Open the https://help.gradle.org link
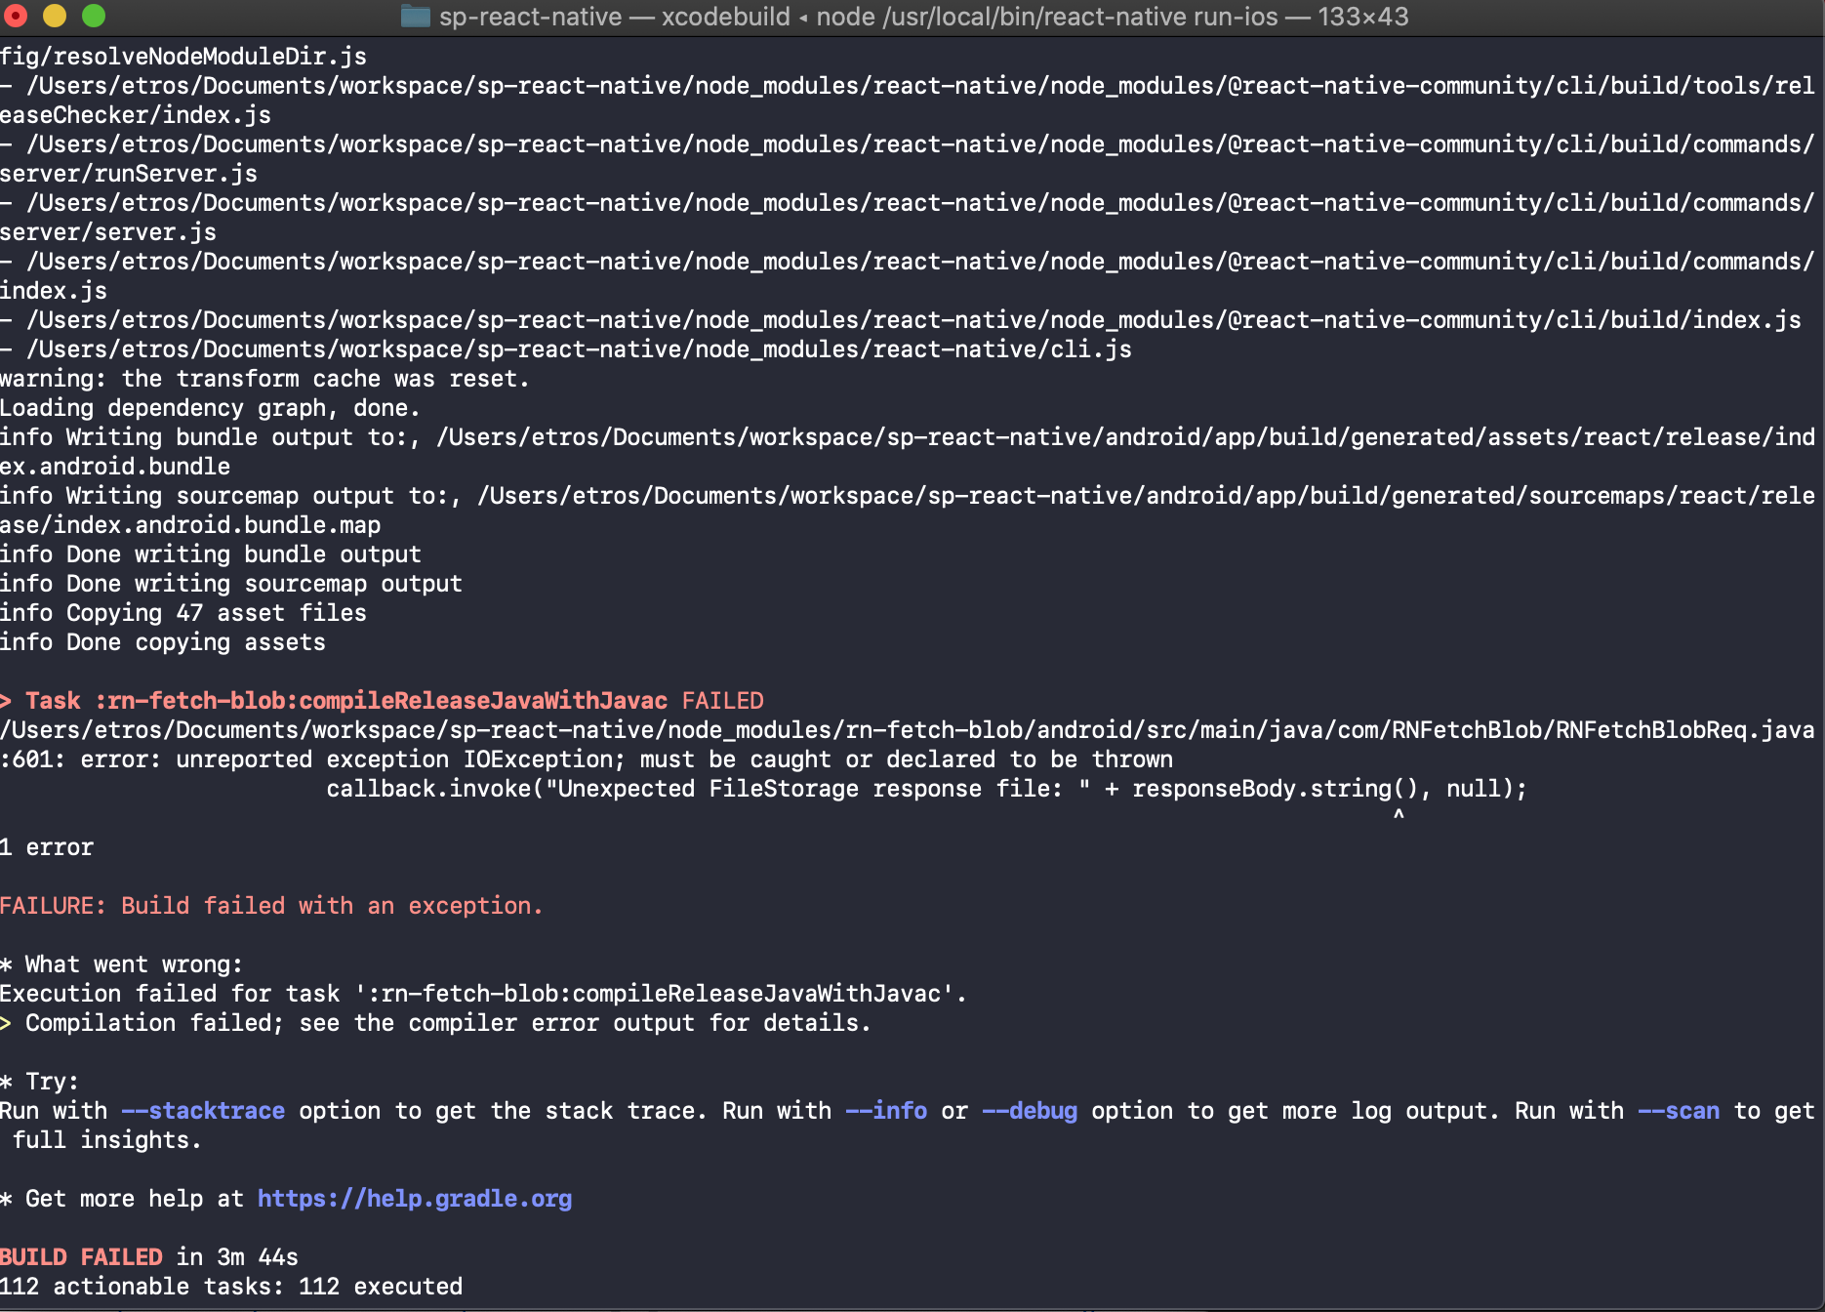This screenshot has width=1825, height=1312. (414, 1198)
